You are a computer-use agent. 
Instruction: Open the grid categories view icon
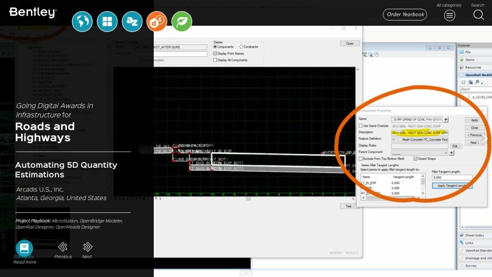(x=107, y=22)
